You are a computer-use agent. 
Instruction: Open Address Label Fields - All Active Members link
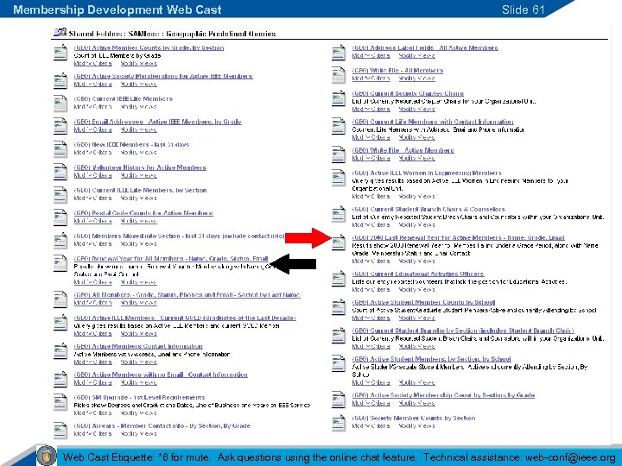point(425,48)
